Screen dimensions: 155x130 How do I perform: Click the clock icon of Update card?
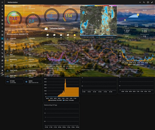(x=26, y=82)
